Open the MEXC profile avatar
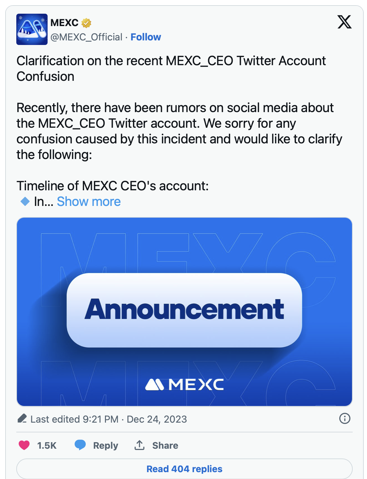Viewport: 367px width, 479px height. (x=32, y=29)
